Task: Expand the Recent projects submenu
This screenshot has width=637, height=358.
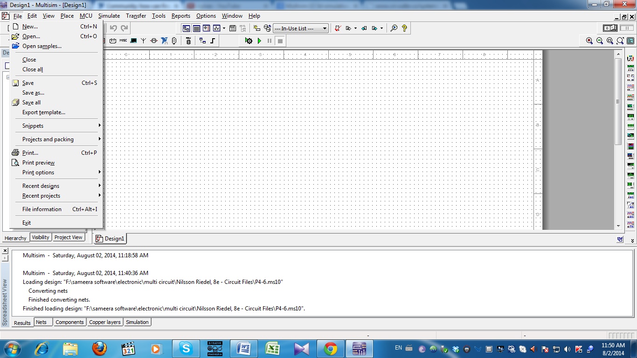Action: point(56,196)
